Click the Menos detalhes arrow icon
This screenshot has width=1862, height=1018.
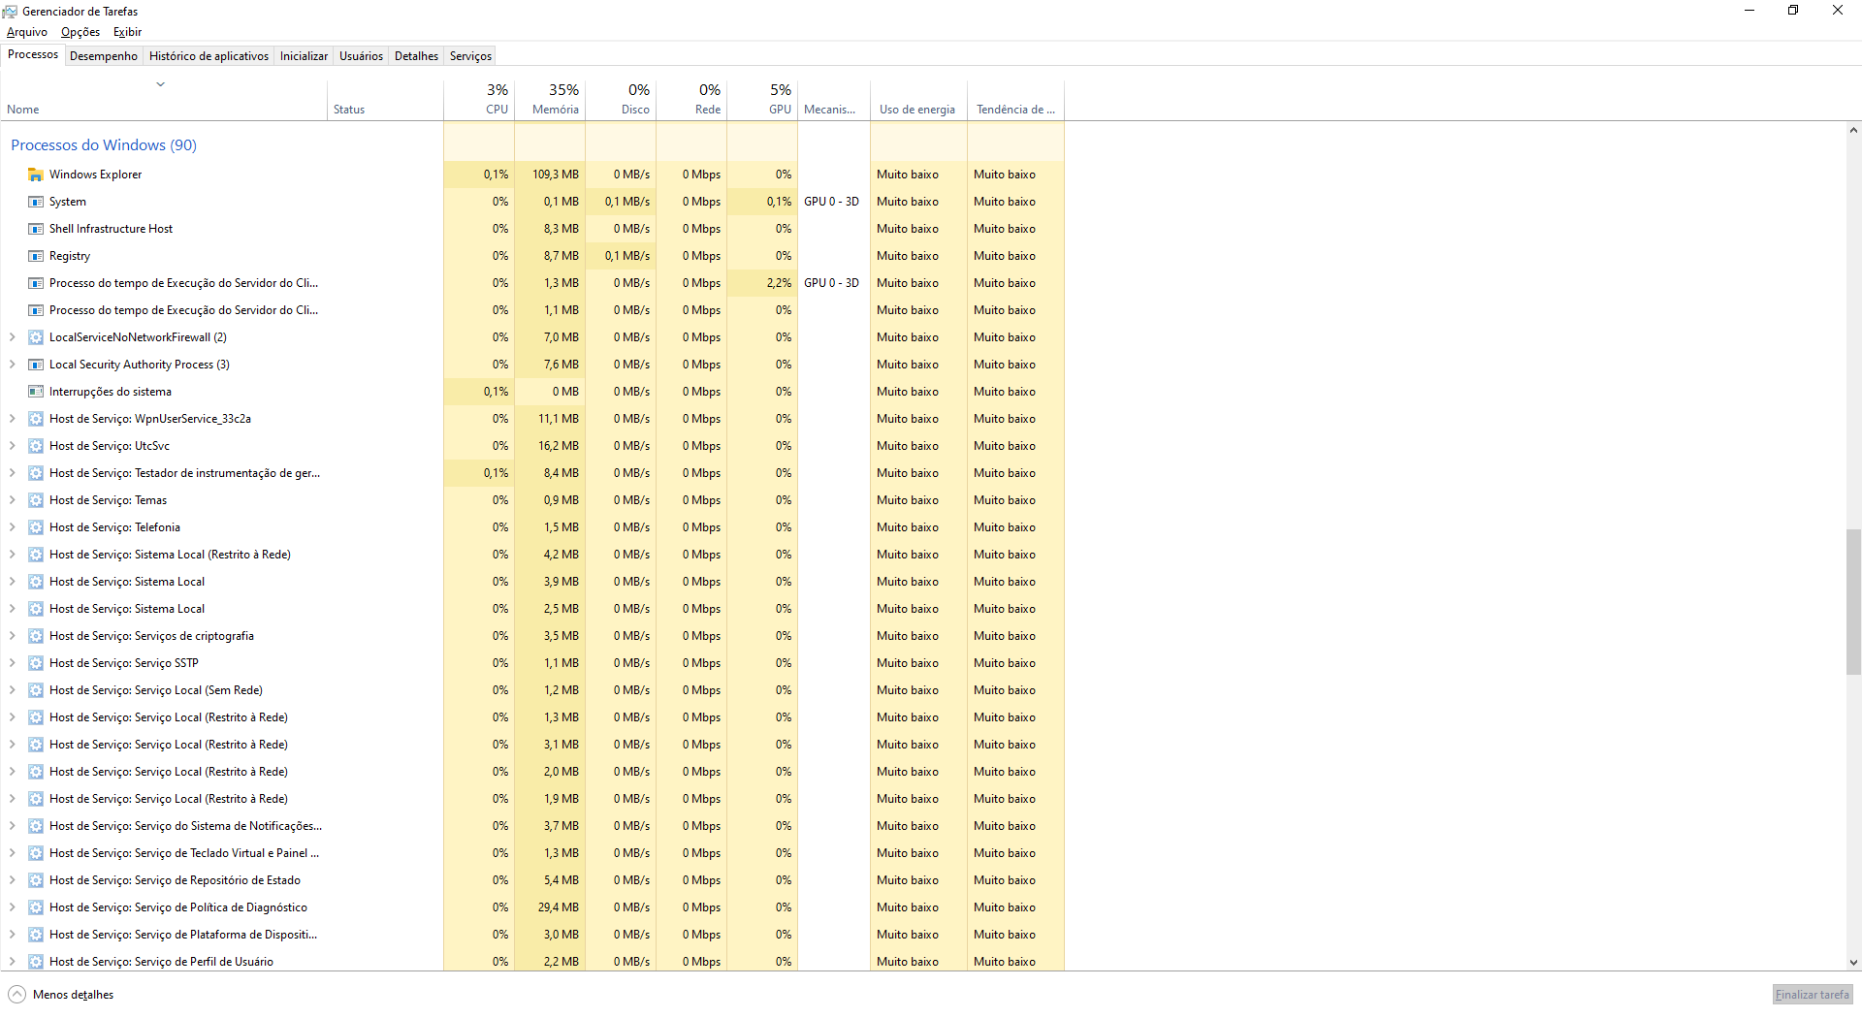pos(16,995)
